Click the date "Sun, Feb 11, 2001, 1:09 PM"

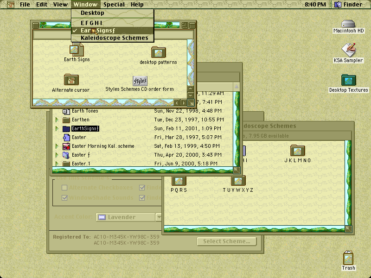[x=188, y=128]
